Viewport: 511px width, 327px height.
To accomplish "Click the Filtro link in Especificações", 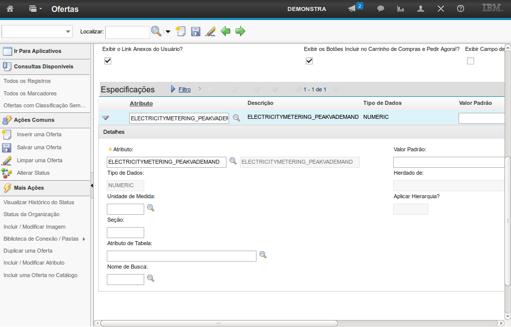I will point(185,89).
